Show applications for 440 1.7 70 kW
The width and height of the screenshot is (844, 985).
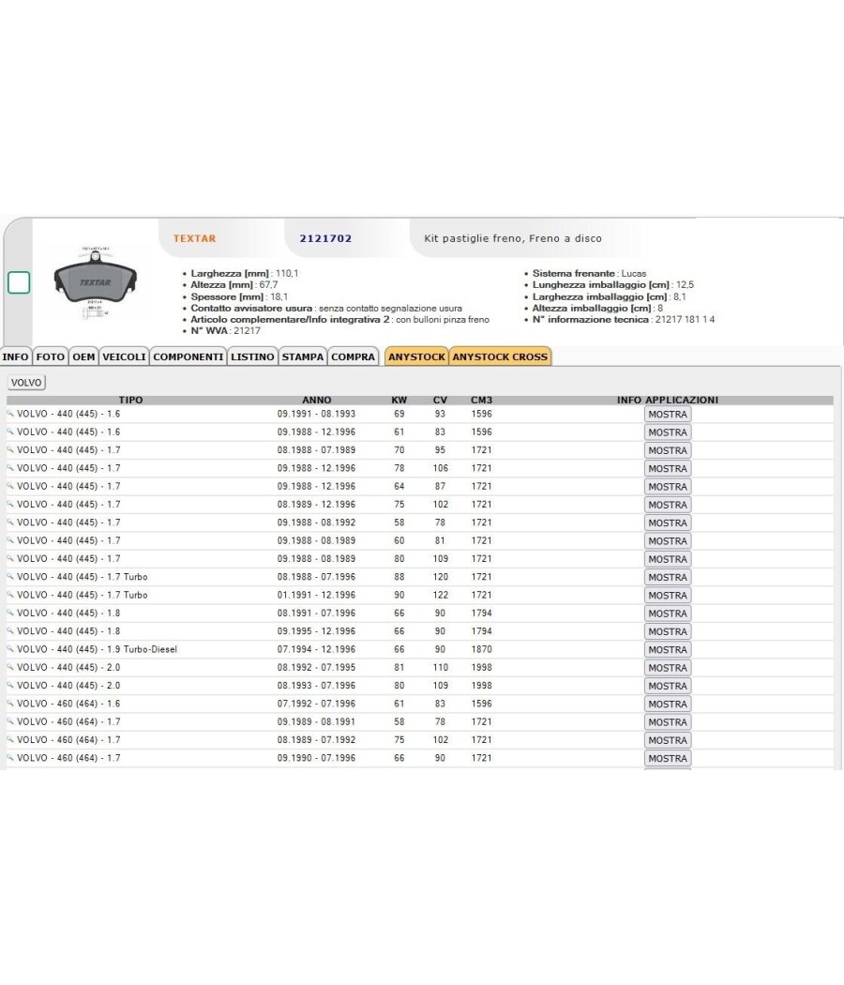click(668, 450)
